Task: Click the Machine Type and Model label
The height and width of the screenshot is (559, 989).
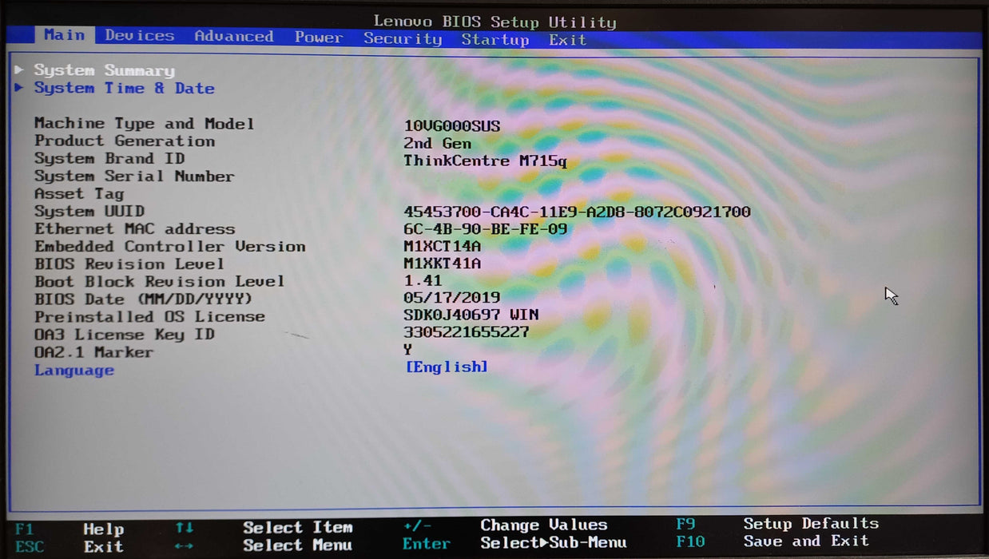Action: (x=144, y=123)
